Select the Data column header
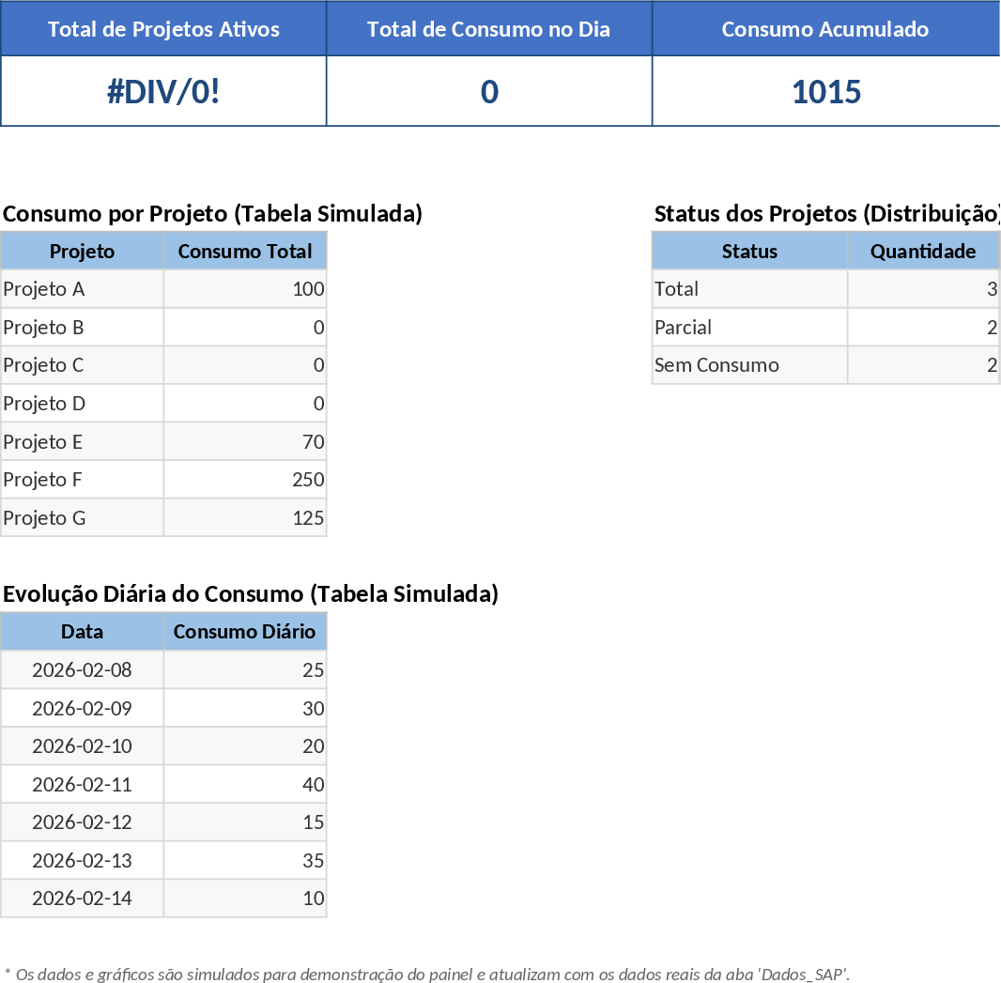 82,631
